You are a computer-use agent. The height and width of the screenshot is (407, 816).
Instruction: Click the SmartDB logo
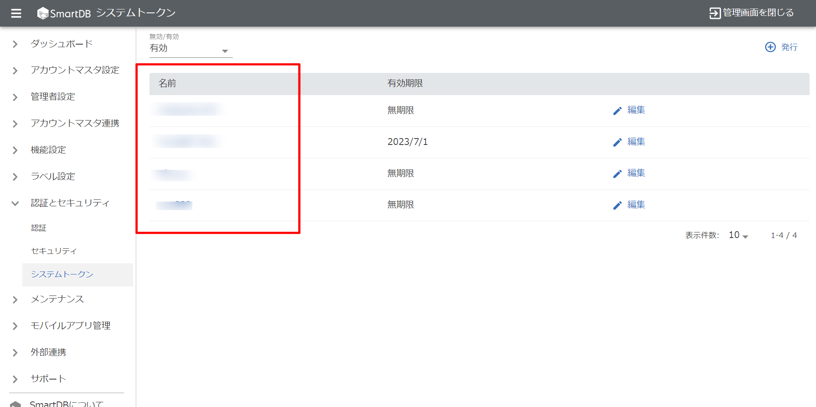click(x=64, y=13)
